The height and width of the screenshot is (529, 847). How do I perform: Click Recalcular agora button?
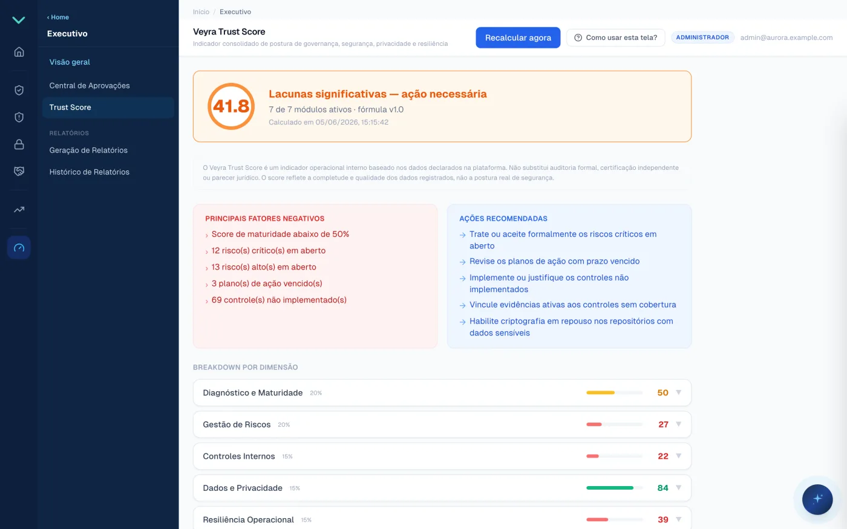[x=518, y=37]
